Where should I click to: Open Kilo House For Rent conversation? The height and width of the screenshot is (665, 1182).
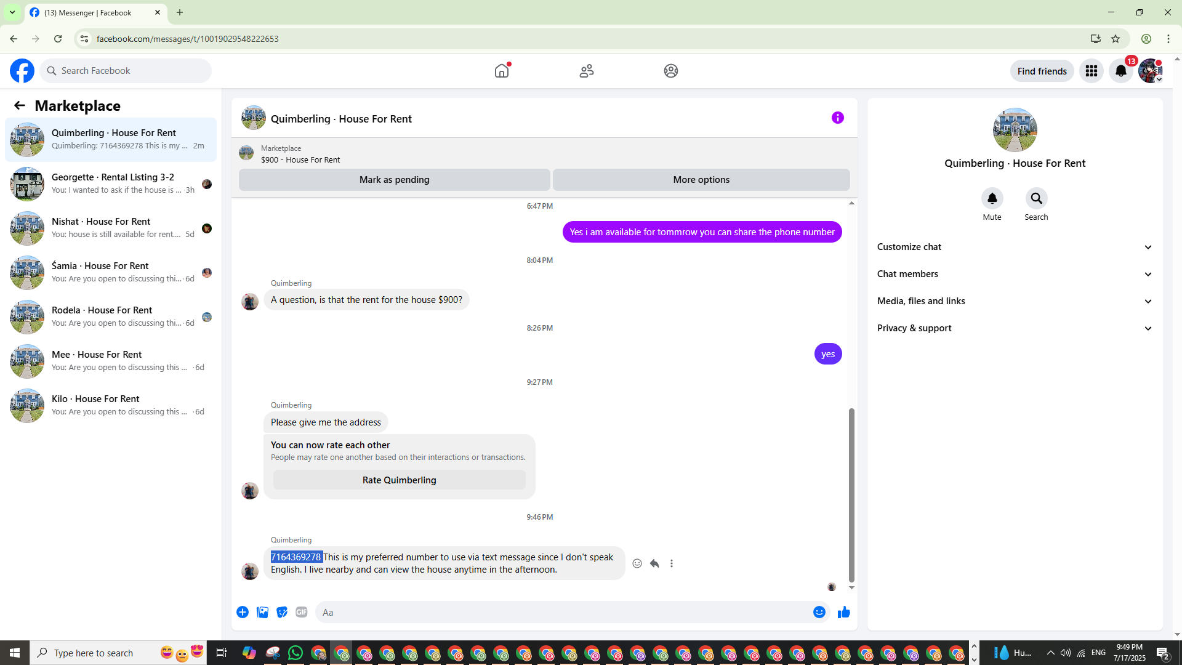(111, 406)
